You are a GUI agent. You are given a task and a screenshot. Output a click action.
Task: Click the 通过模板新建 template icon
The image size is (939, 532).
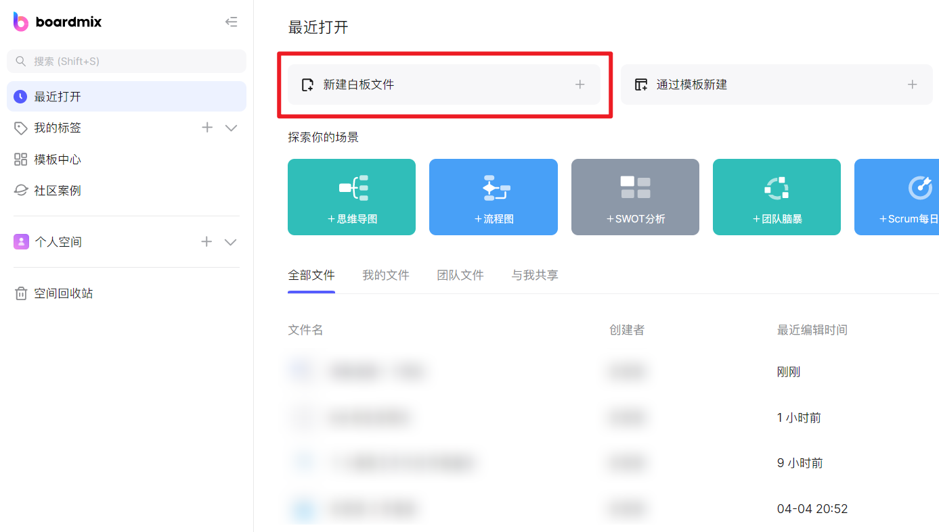tap(640, 84)
